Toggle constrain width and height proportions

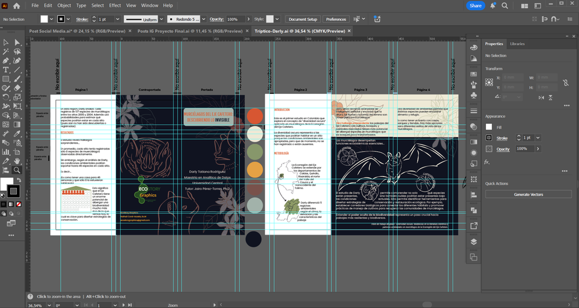pyautogui.click(x=565, y=83)
